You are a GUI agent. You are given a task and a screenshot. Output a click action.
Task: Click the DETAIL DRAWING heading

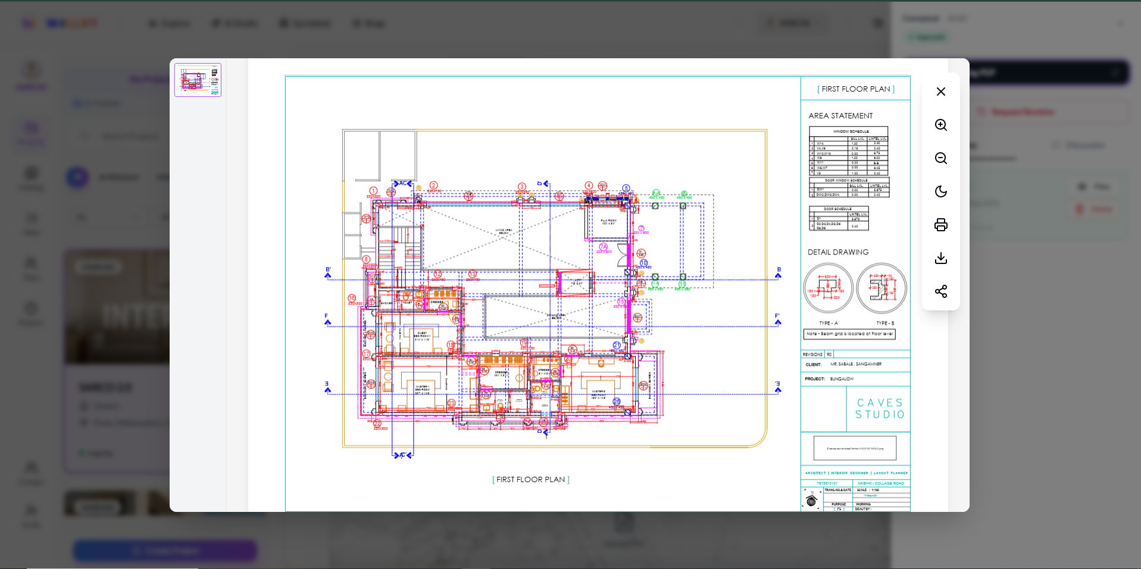coord(838,252)
